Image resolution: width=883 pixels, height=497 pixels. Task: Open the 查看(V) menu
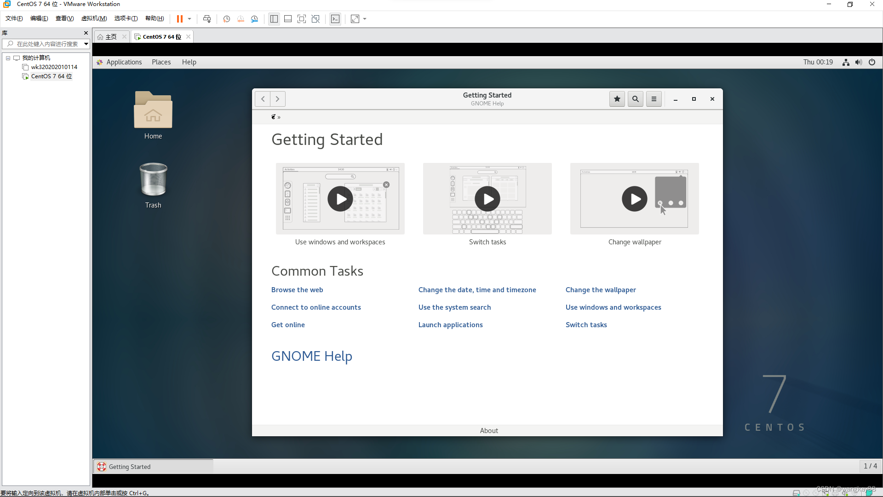tap(64, 18)
